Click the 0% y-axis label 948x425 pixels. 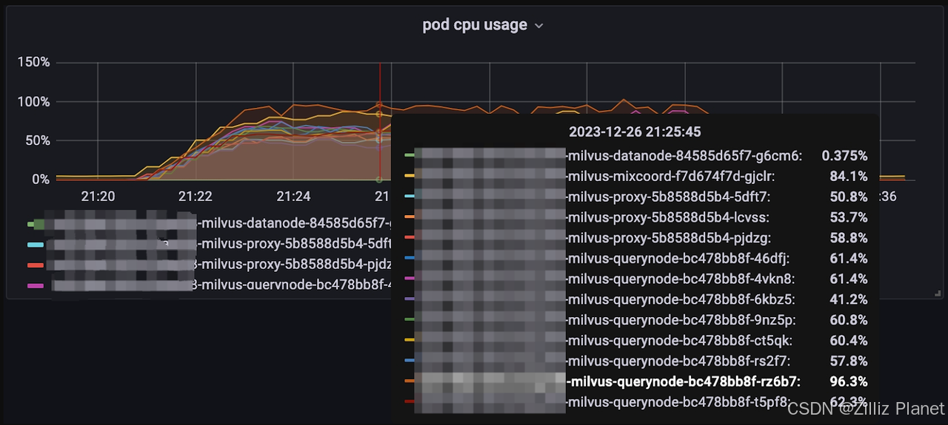pos(41,180)
